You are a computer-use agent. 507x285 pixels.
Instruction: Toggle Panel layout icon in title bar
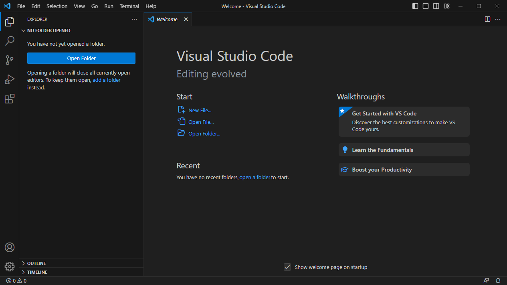click(426, 6)
